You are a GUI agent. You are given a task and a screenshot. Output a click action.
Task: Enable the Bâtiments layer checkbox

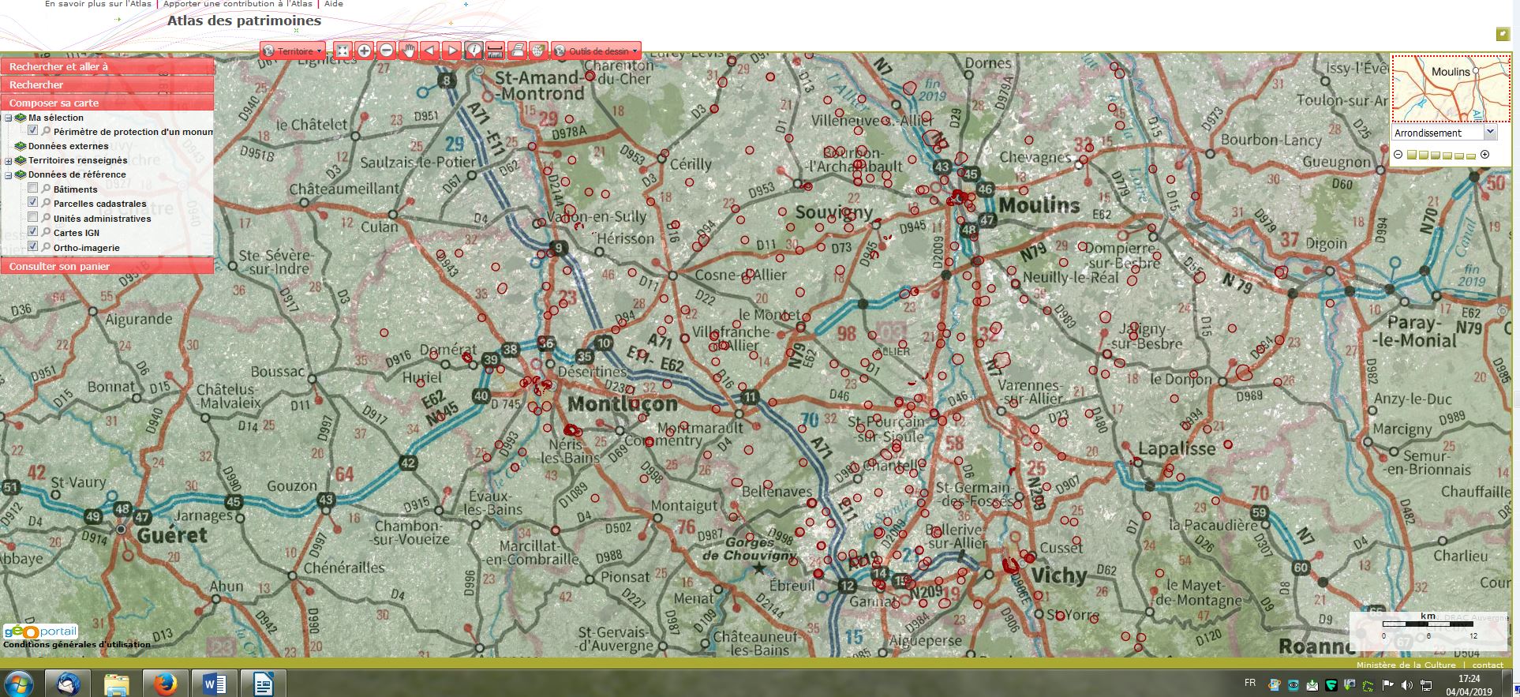(x=32, y=188)
